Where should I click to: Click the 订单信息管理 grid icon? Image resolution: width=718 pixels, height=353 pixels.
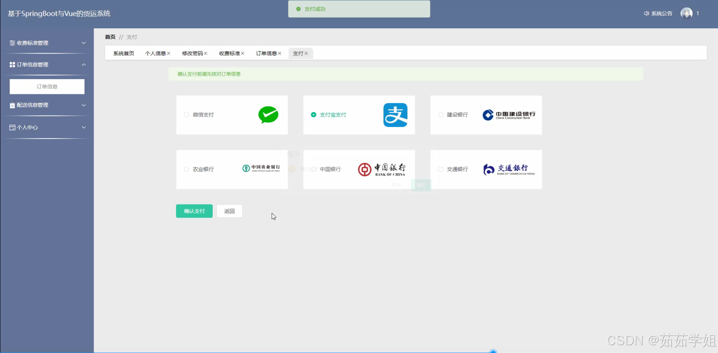point(12,65)
